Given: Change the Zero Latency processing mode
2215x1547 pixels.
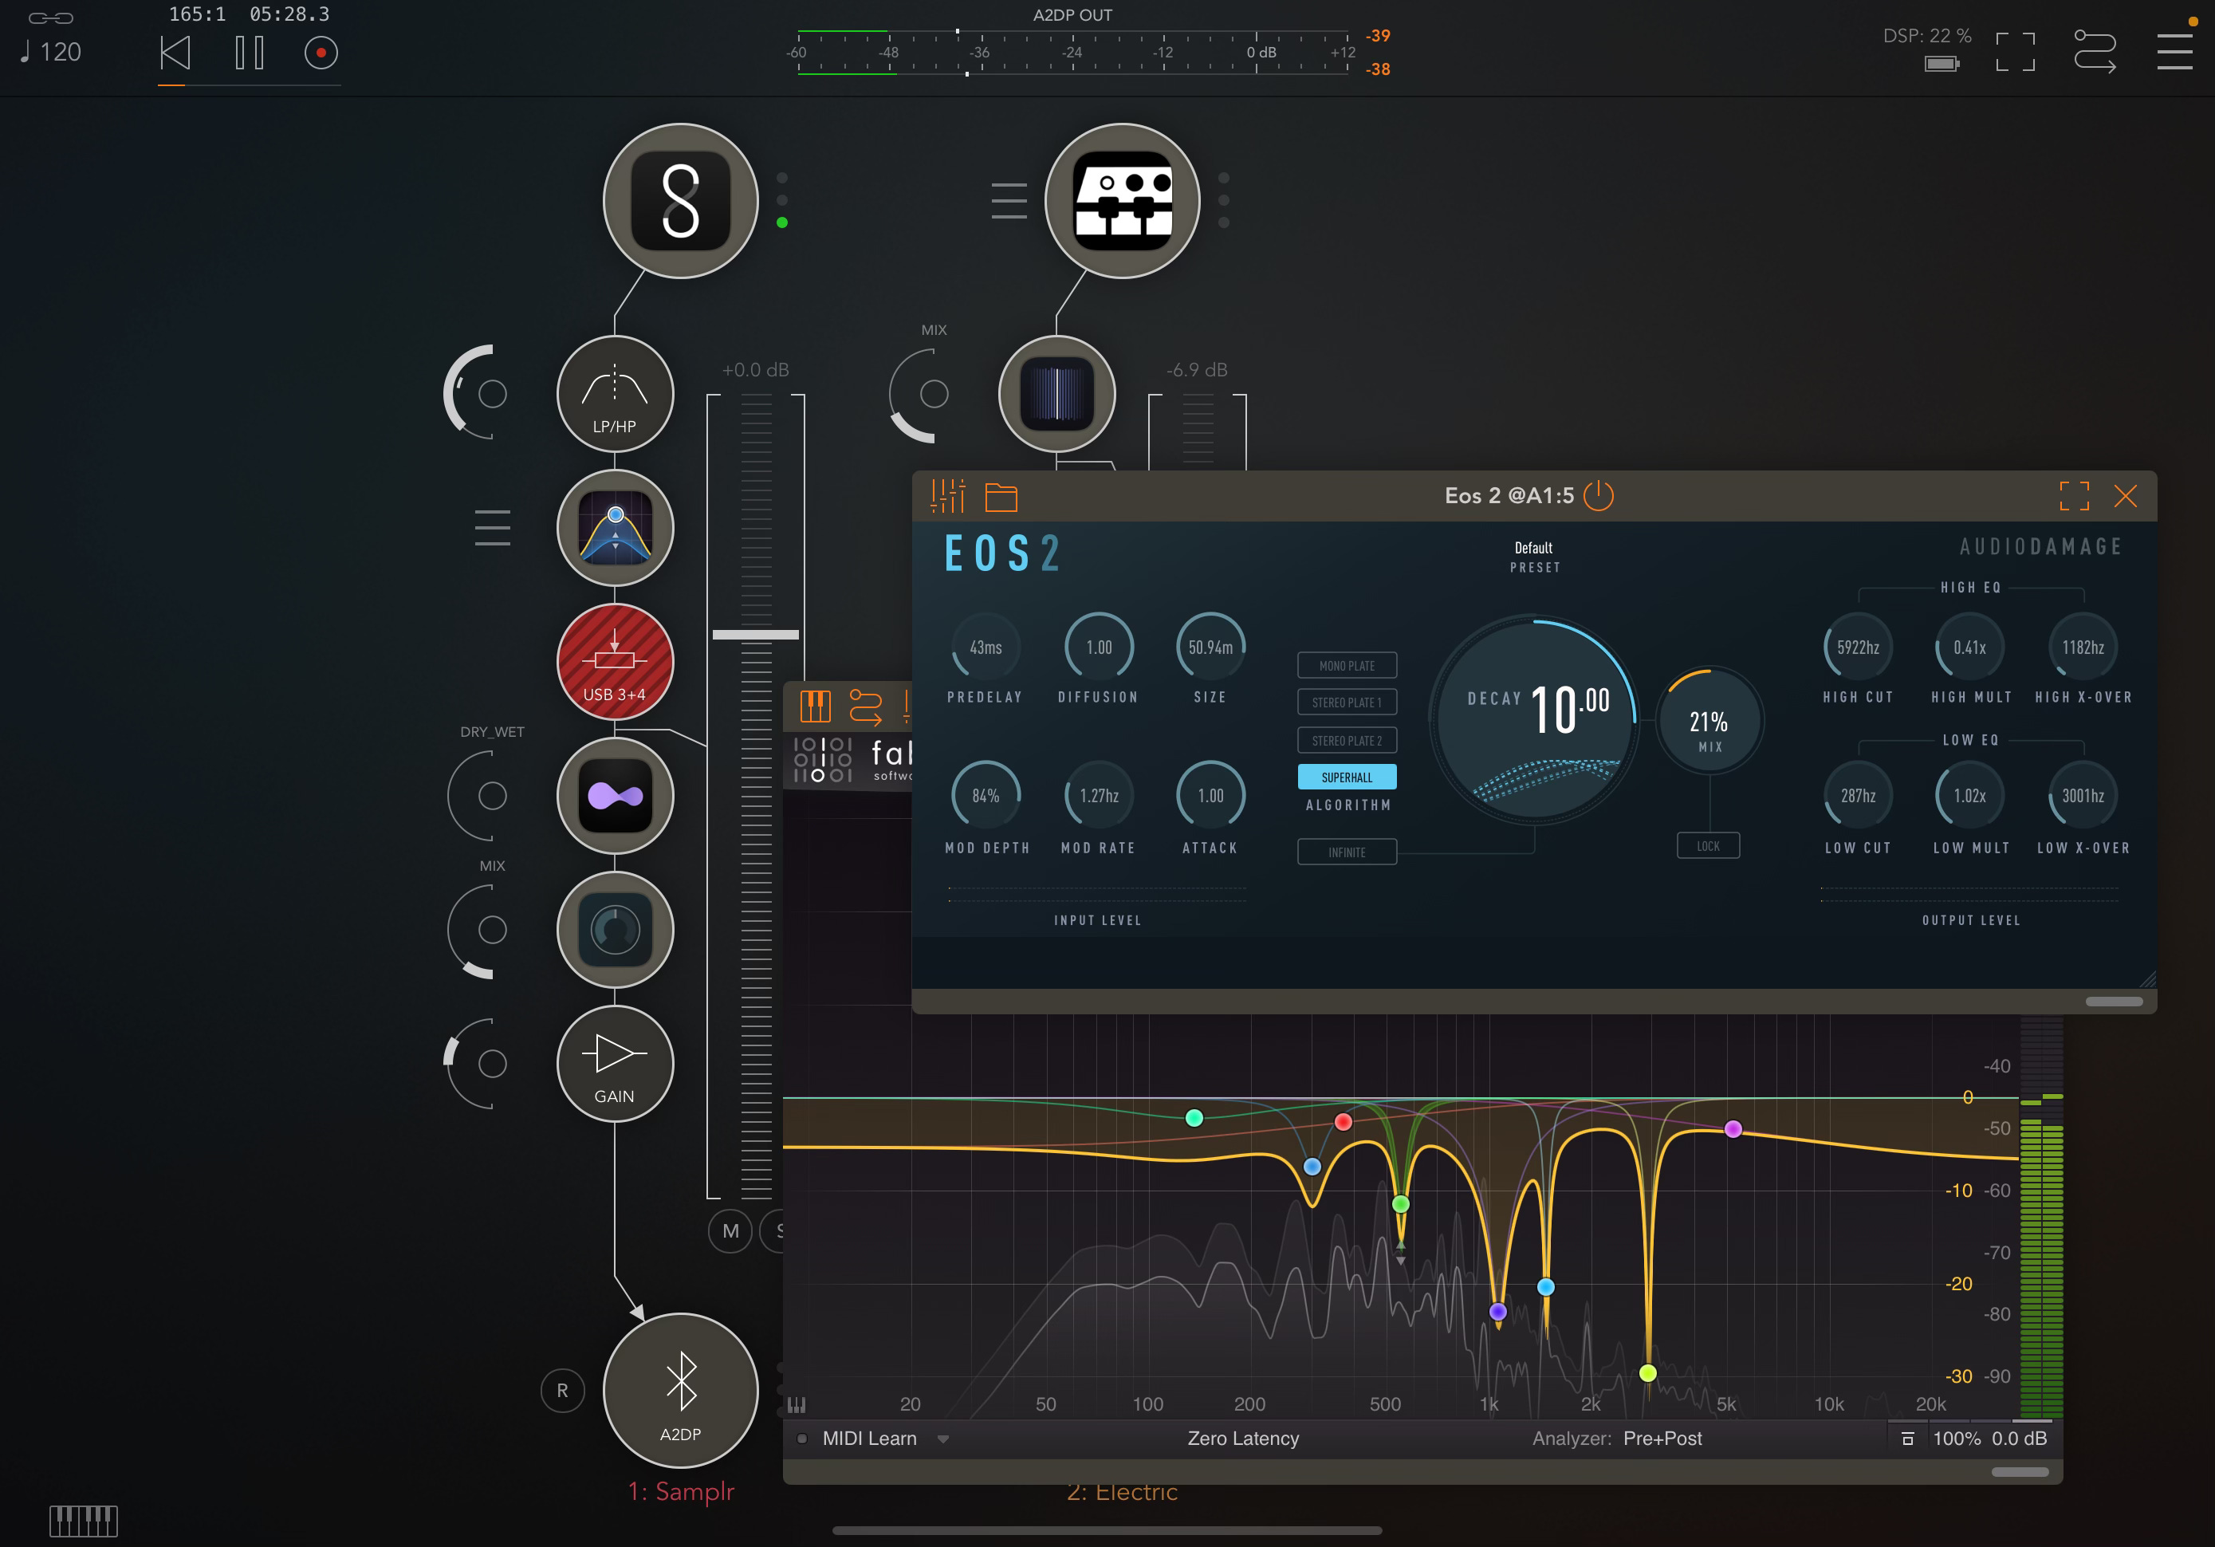Looking at the screenshot, I should click(1244, 1439).
